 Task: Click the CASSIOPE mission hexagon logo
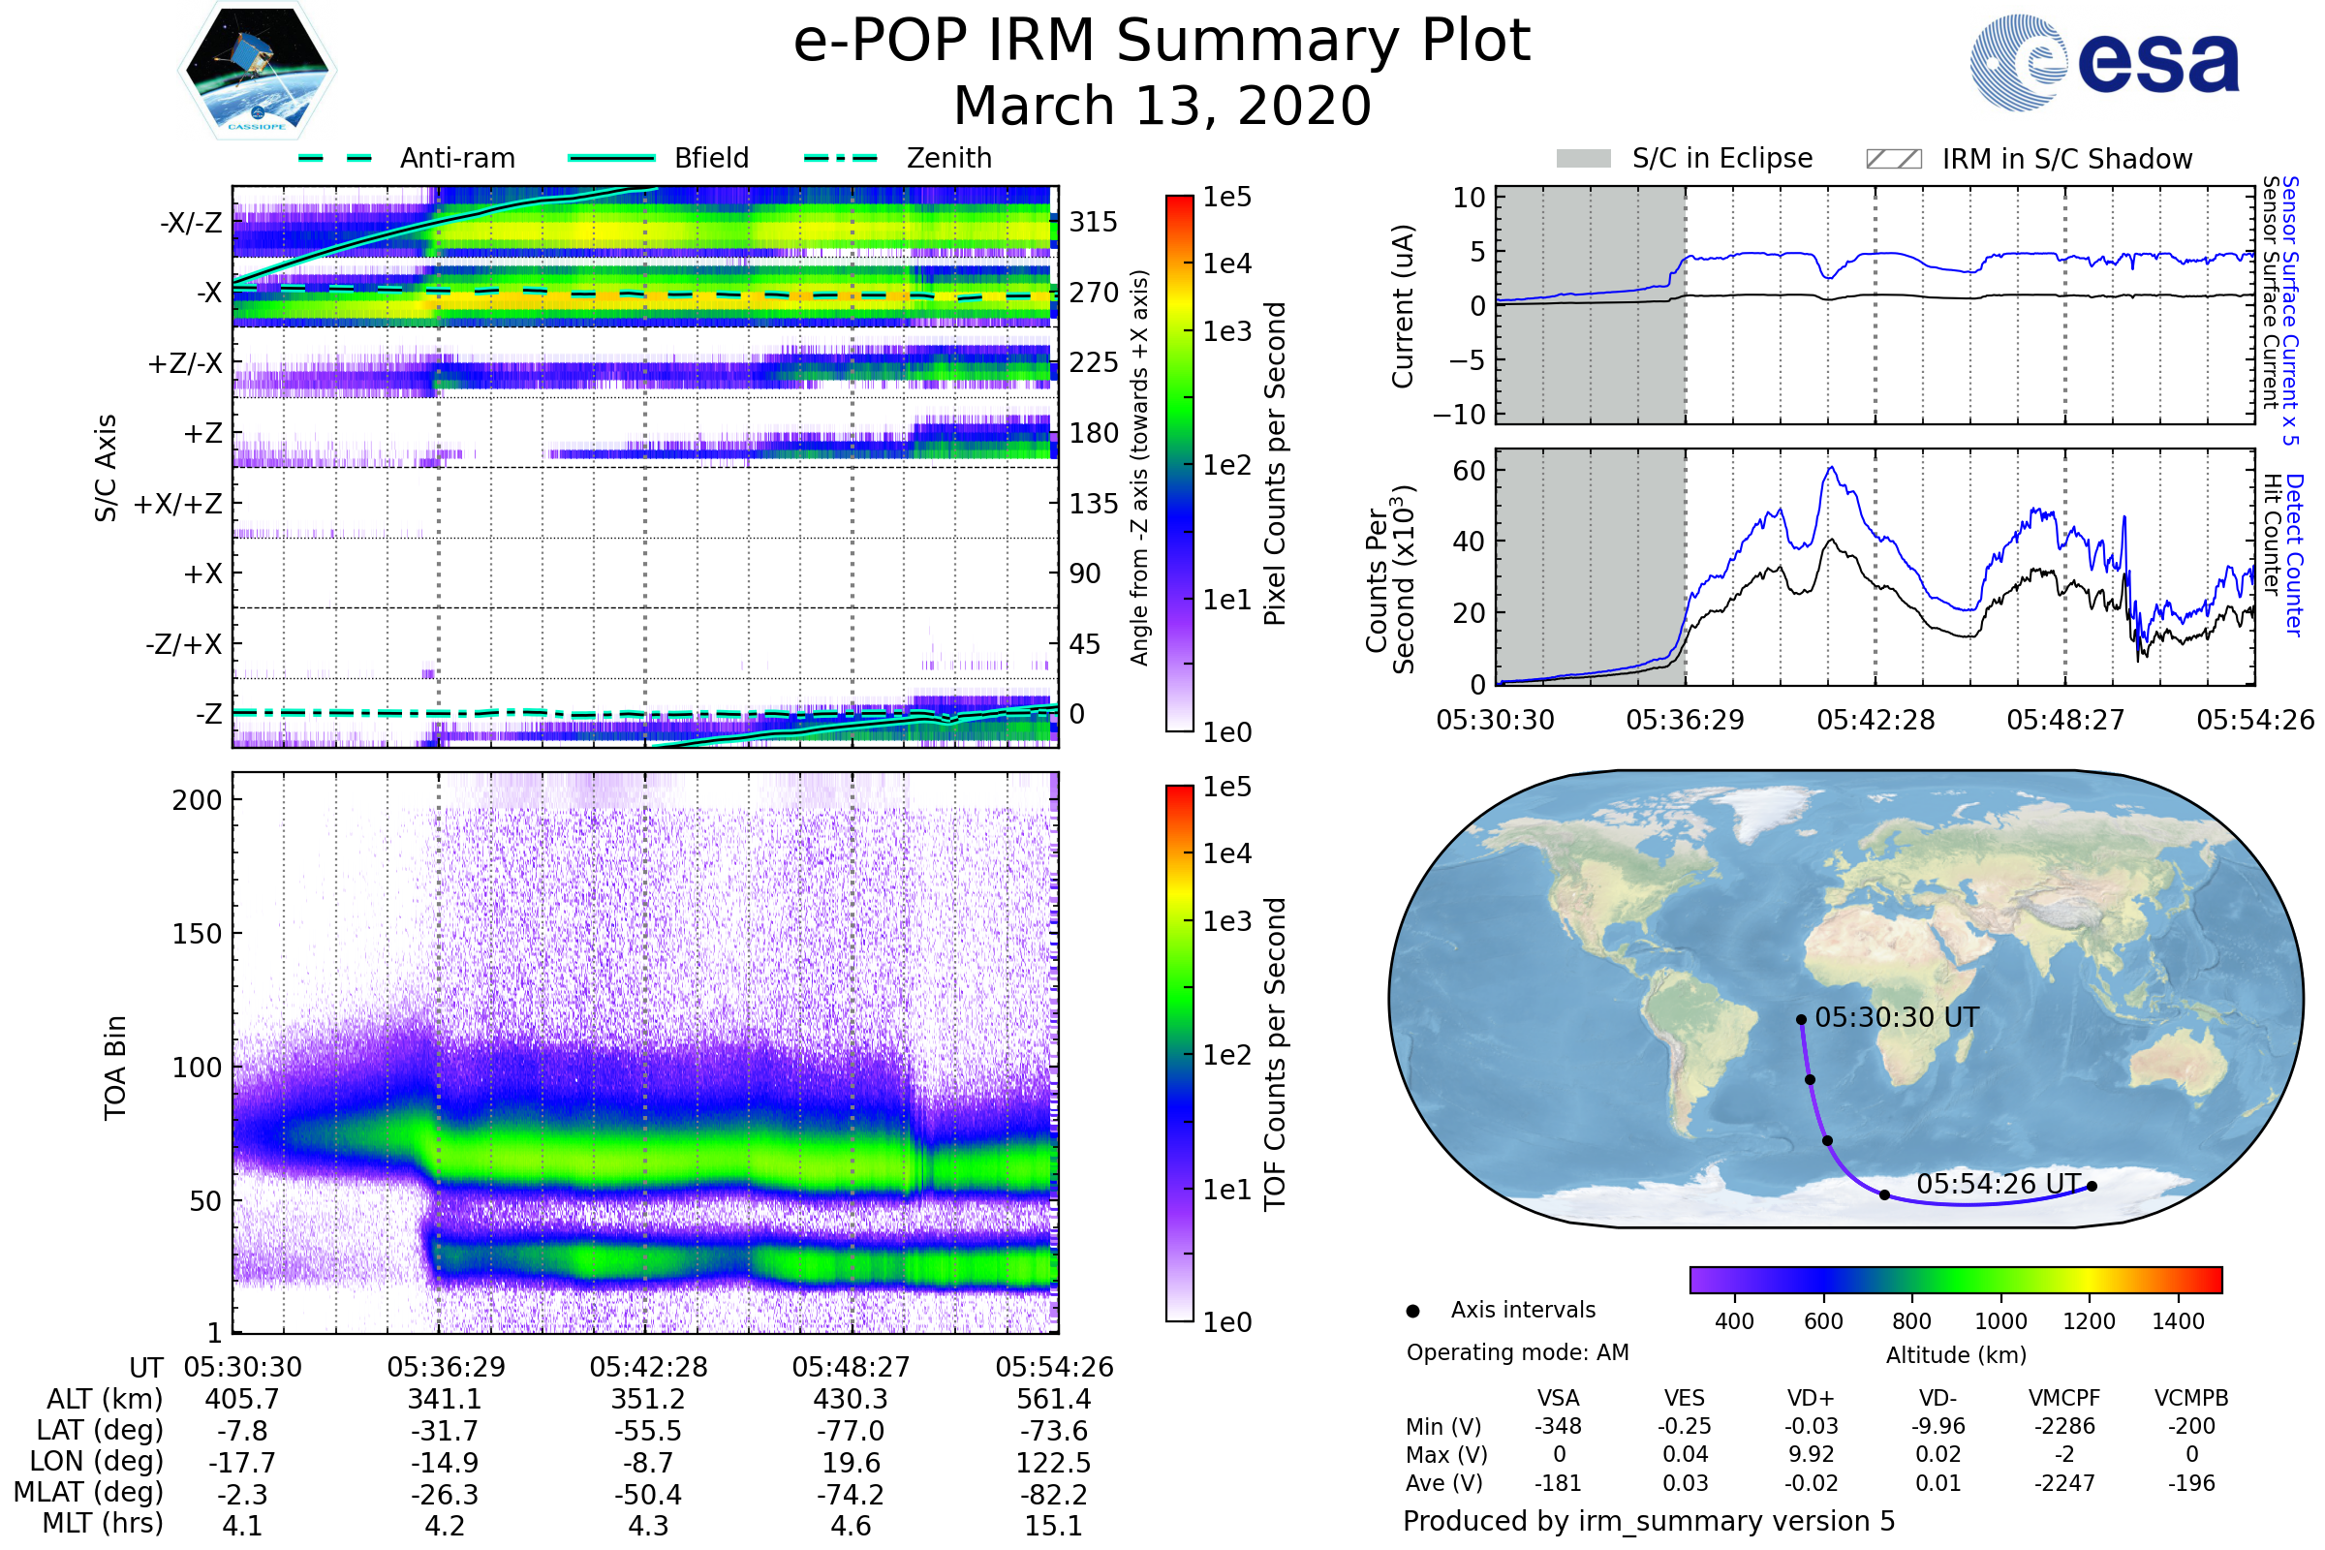coord(257,71)
